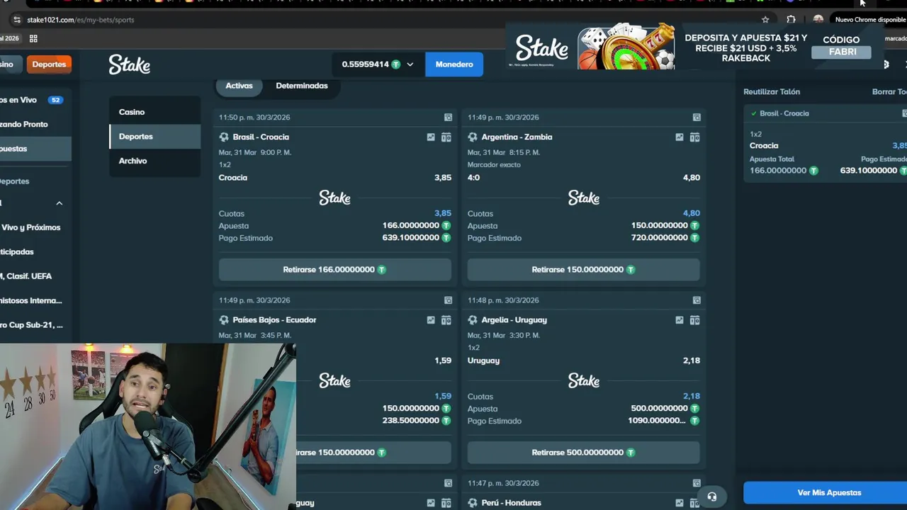Image resolution: width=907 pixels, height=510 pixels.
Task: Click Brasil - Croacia entry in bet slip
Action: point(784,113)
